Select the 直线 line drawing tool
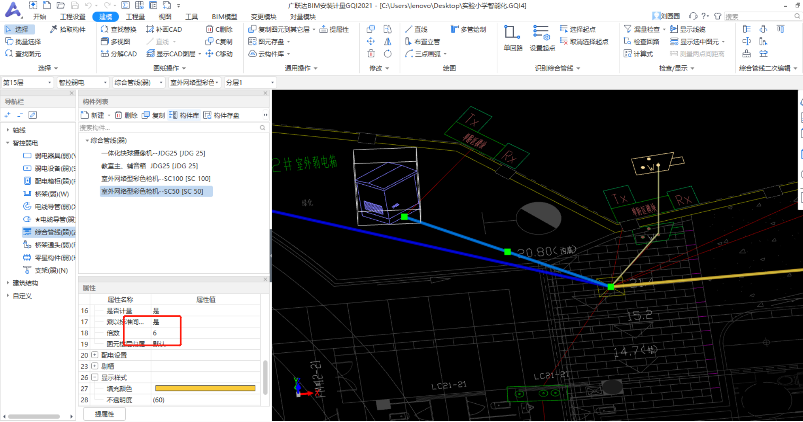Viewport: 803px width, 422px height. coord(416,29)
